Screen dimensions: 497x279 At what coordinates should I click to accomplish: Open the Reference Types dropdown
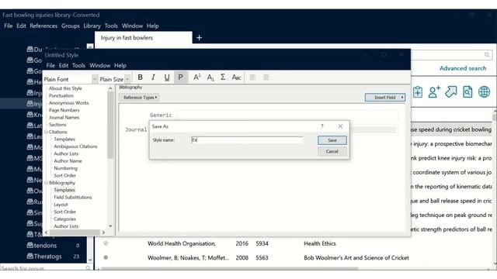click(x=140, y=98)
